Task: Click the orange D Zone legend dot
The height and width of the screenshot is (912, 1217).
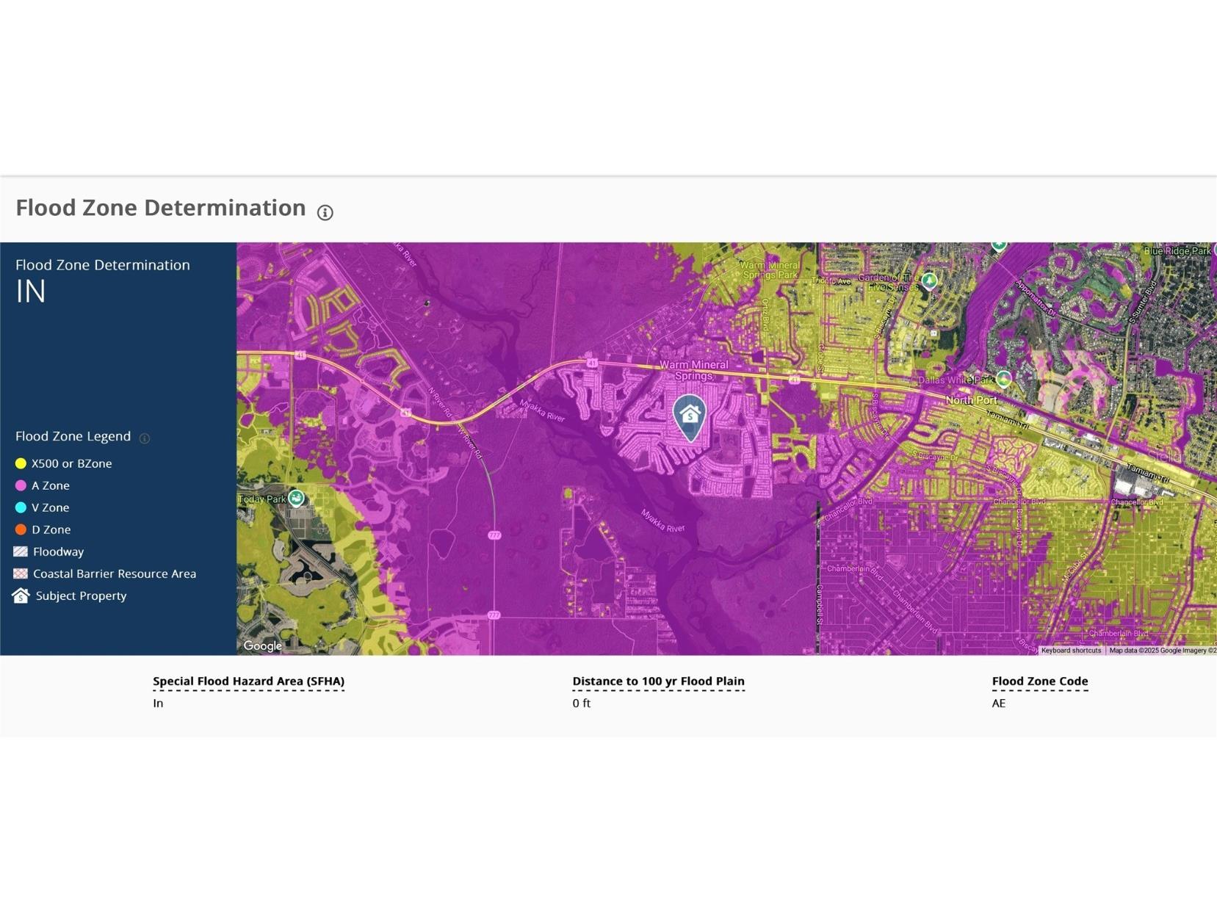Action: [x=21, y=529]
